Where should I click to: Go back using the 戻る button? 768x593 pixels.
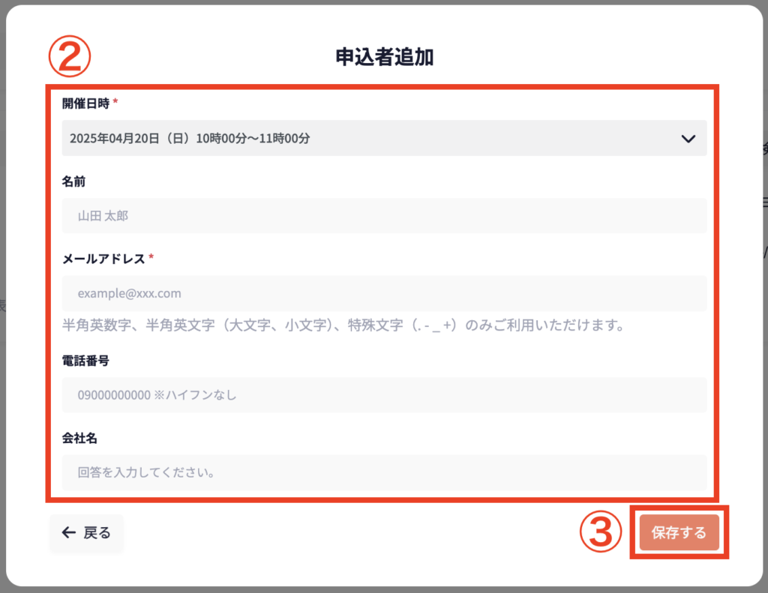pyautogui.click(x=86, y=533)
